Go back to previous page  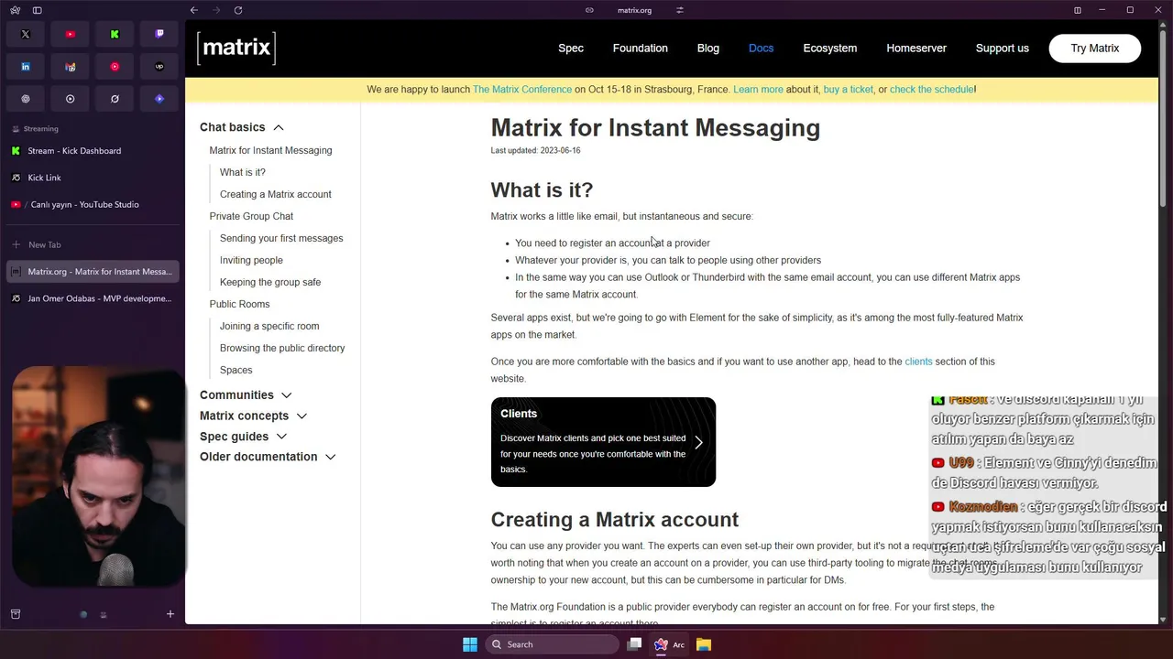(193, 10)
